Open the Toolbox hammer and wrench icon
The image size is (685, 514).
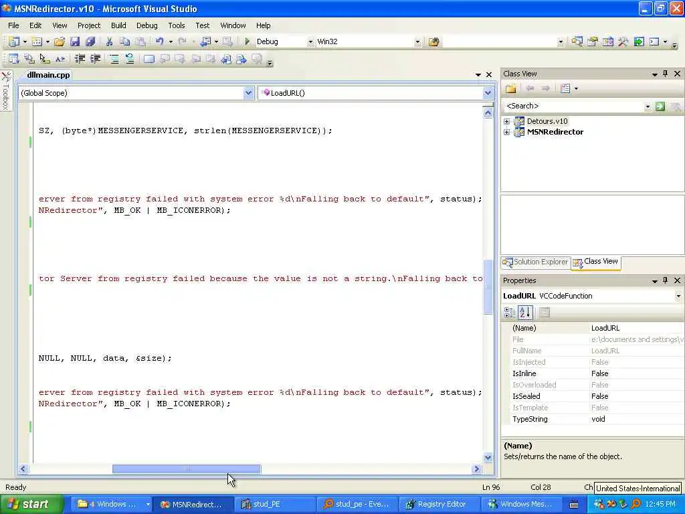point(623,41)
